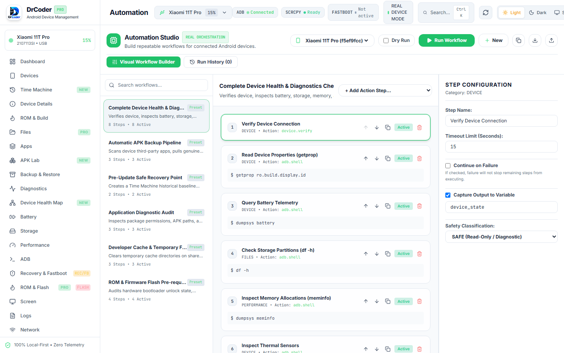Open Device Health Map in sidebar

[50, 203]
